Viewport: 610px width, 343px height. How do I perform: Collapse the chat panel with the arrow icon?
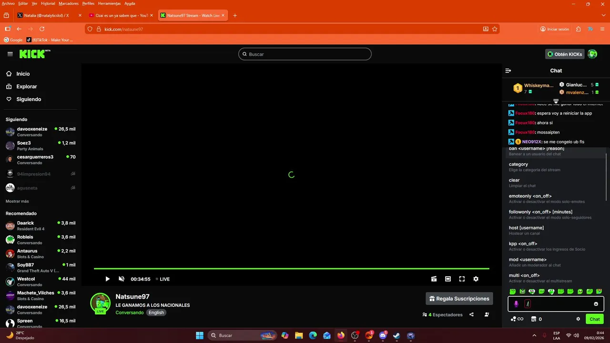click(508, 71)
